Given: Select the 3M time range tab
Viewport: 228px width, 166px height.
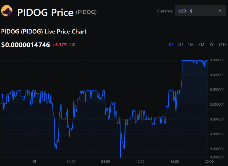Looking at the screenshot, I should pos(202,45).
